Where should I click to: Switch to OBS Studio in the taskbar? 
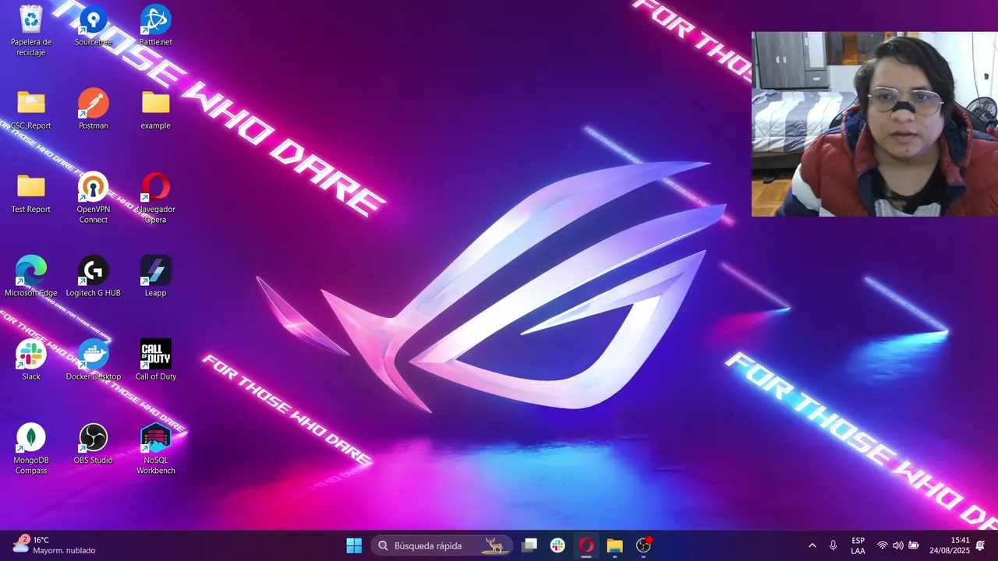(644, 545)
